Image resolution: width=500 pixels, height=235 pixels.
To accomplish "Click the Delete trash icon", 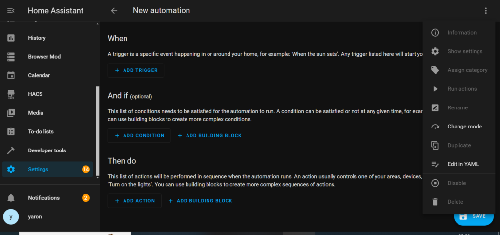I will (x=435, y=202).
